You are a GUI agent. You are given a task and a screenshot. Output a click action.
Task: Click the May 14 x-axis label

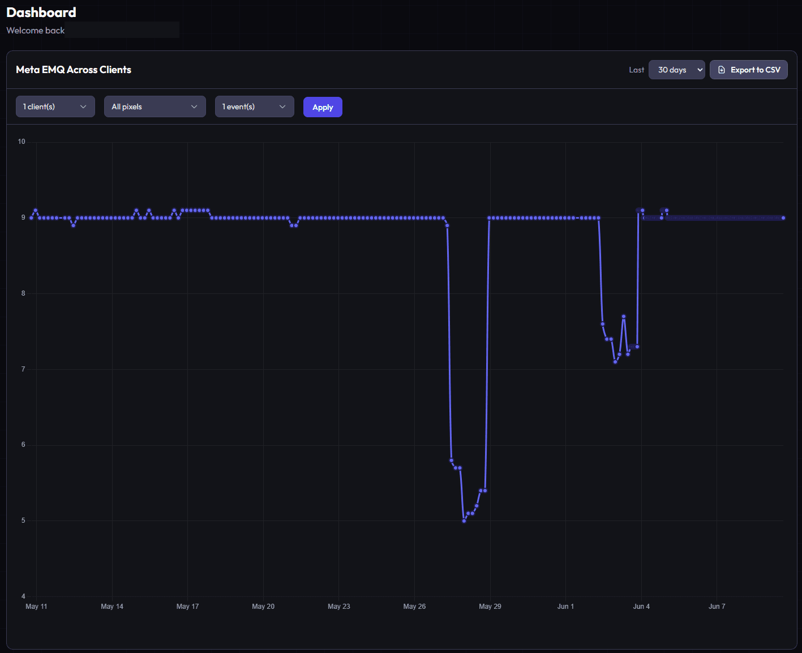112,607
